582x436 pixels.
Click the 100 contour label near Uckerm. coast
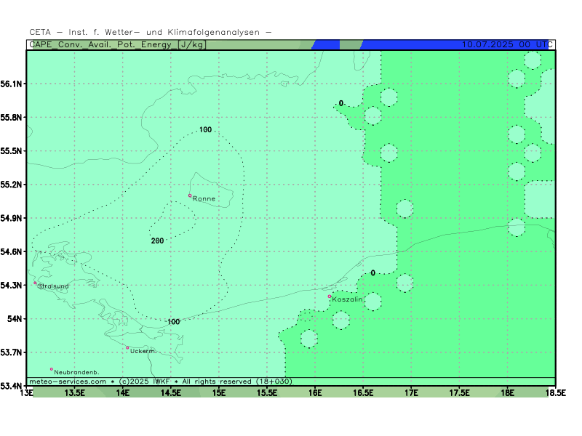(174, 322)
